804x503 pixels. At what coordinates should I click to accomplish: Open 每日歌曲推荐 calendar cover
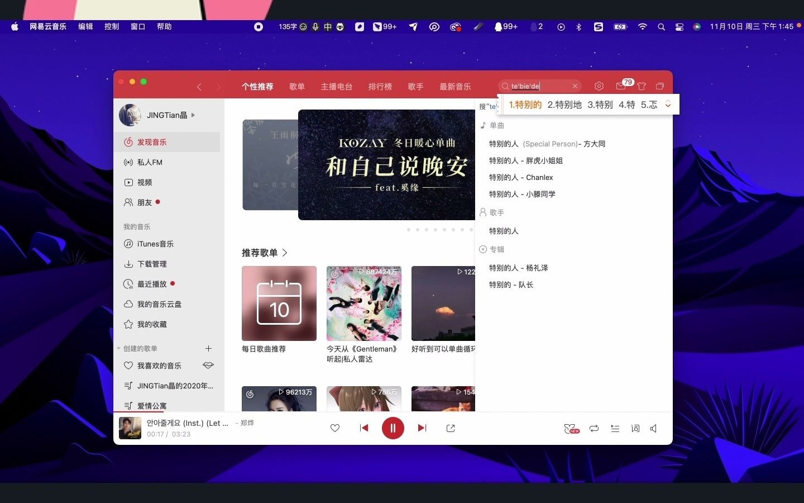(279, 303)
